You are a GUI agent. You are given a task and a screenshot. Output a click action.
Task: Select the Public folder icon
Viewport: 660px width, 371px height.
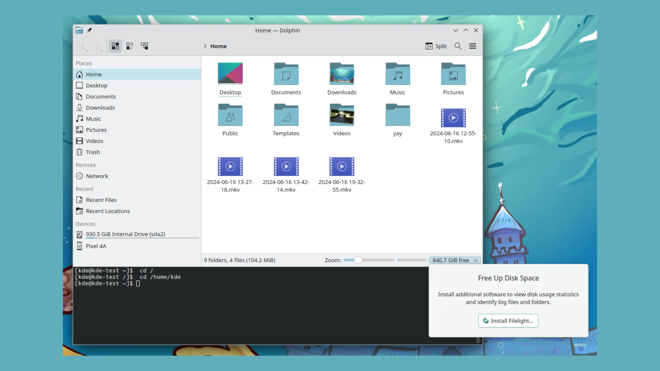coord(230,115)
